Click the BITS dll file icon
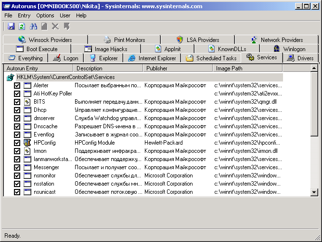The height and width of the screenshot is (242, 322). (x=27, y=102)
